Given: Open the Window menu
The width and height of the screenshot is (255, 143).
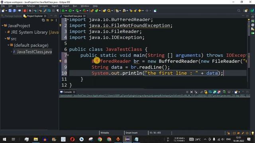Looking at the screenshot, I should click(x=85, y=6).
